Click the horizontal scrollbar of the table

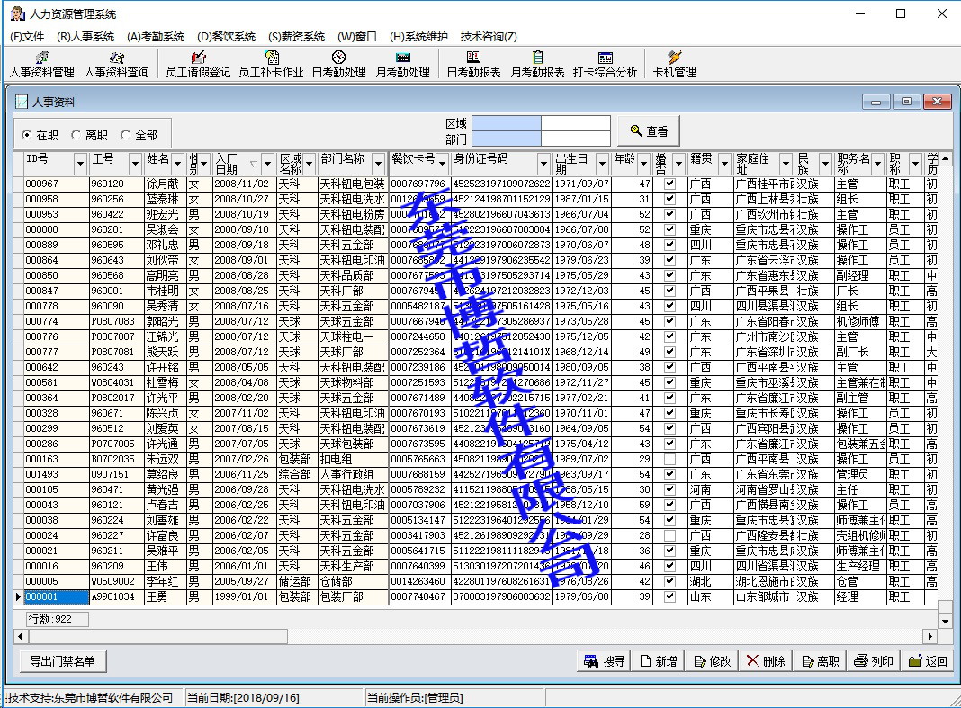click(450, 636)
